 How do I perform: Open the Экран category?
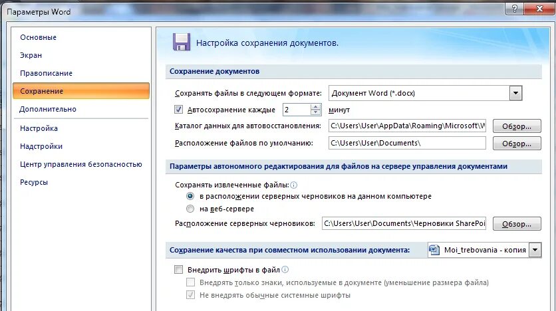click(31, 55)
